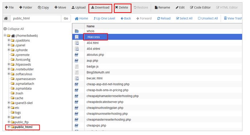This screenshot has width=250, height=135.
Task: Expand the .cpaddons folder
Action: click(x=9, y=40)
